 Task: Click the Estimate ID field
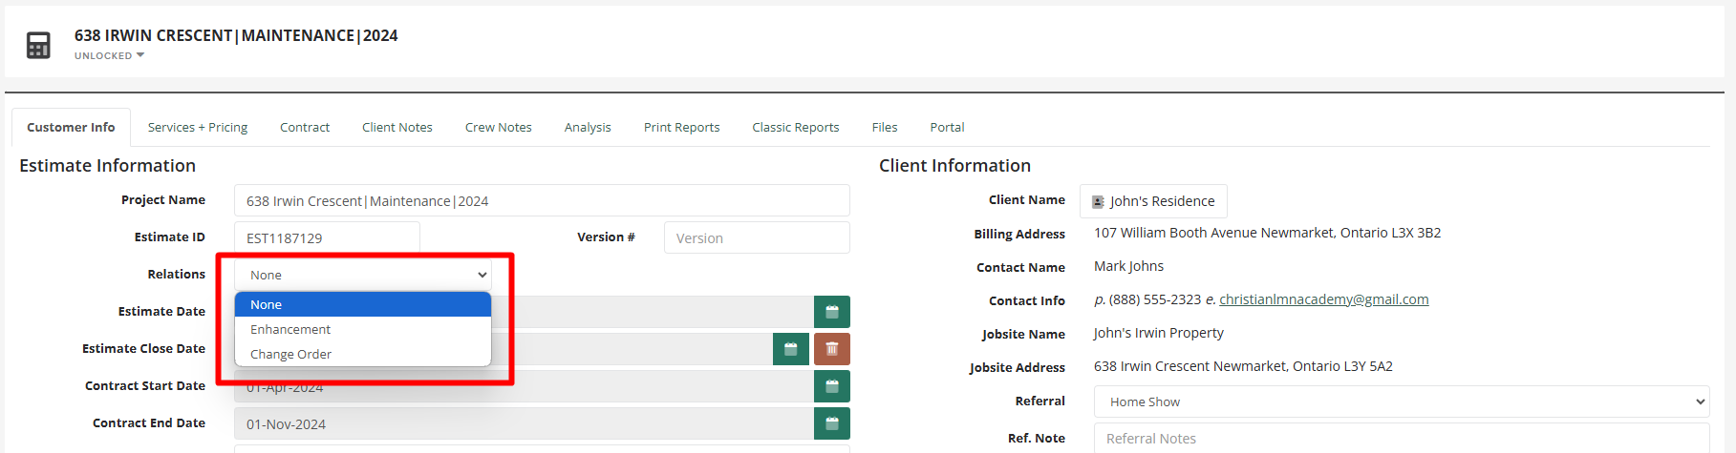327,238
